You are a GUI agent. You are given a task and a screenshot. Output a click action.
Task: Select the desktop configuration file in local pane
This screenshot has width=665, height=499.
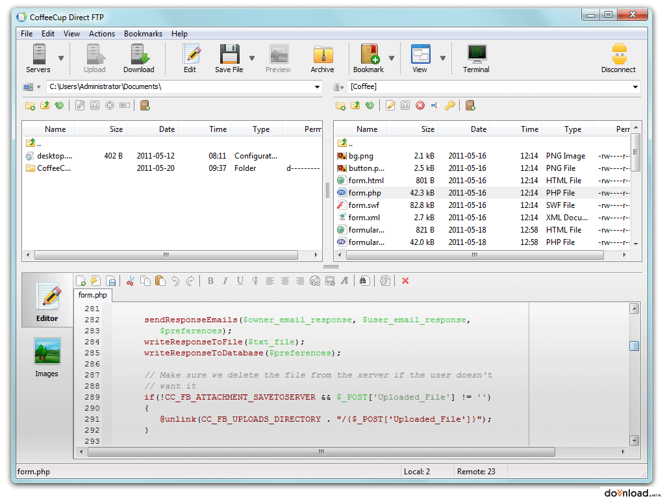click(171, 156)
